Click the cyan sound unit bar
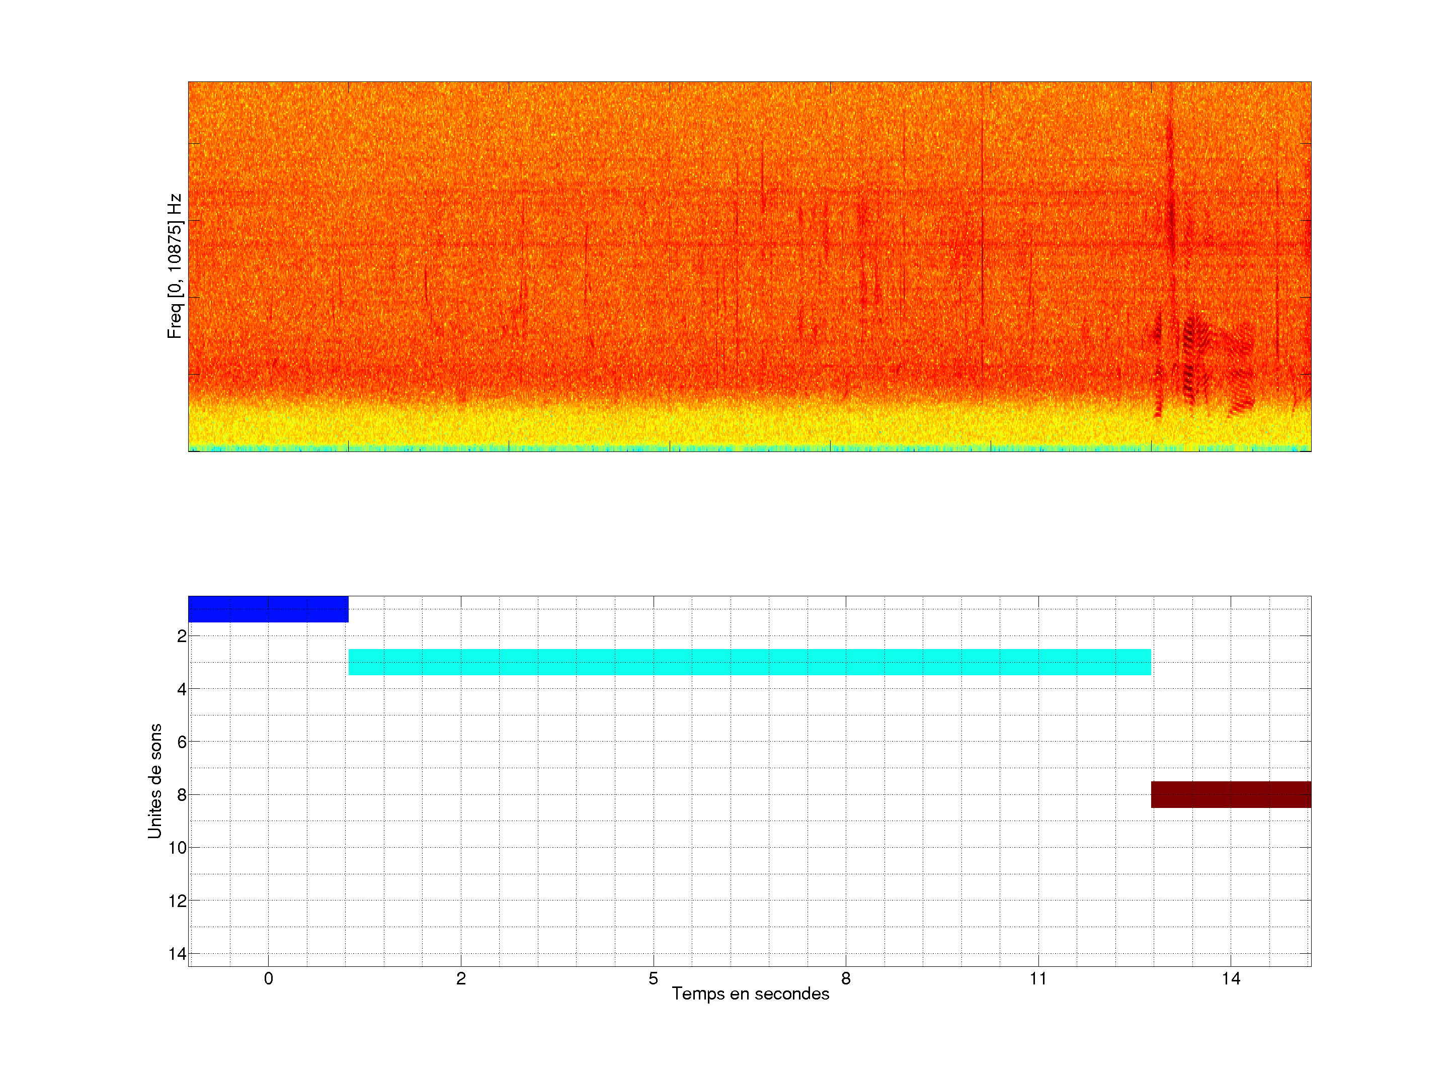 click(749, 662)
